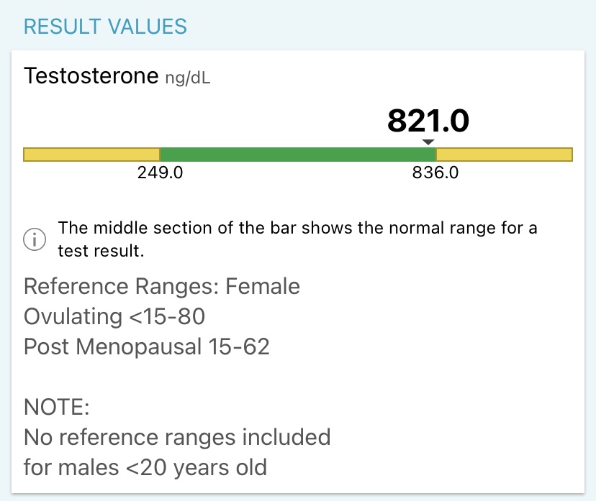Click the No reference ranges included text
596x501 pixels.
(177, 437)
